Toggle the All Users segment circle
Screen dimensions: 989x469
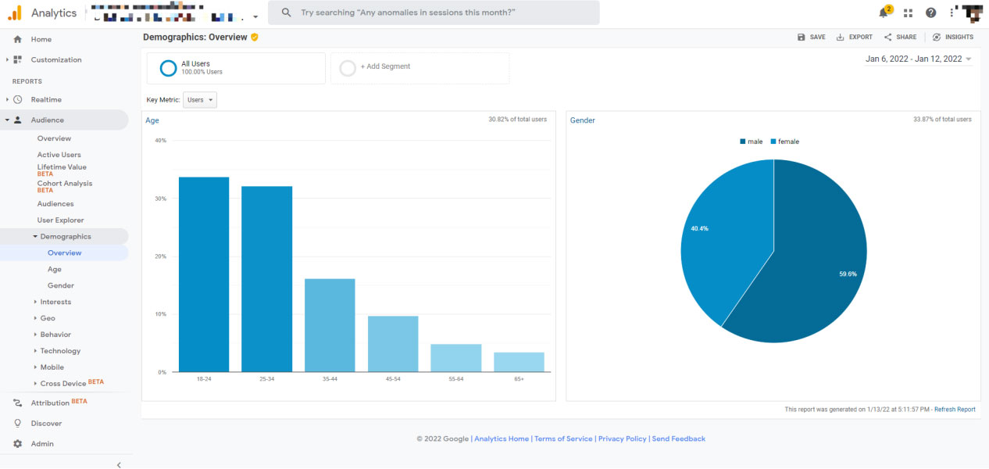[x=168, y=68]
